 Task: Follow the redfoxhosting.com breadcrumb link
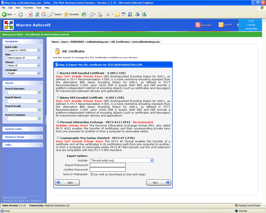pyautogui.click(x=98, y=42)
